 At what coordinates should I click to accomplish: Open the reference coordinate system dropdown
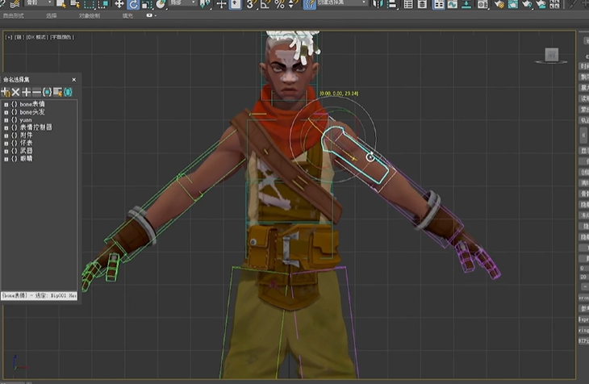[183, 2]
